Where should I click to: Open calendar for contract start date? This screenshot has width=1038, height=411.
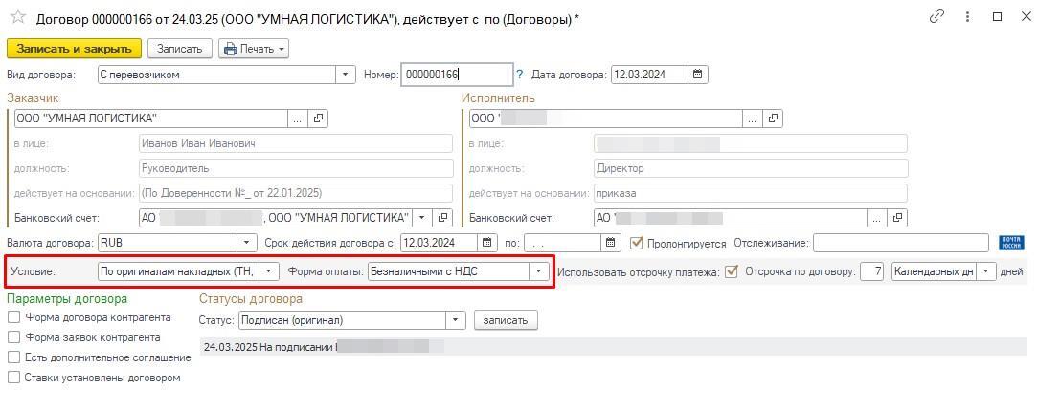487,243
